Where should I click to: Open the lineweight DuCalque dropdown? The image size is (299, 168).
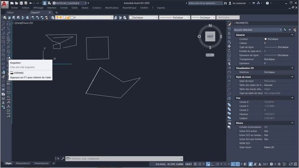[x=203, y=18]
